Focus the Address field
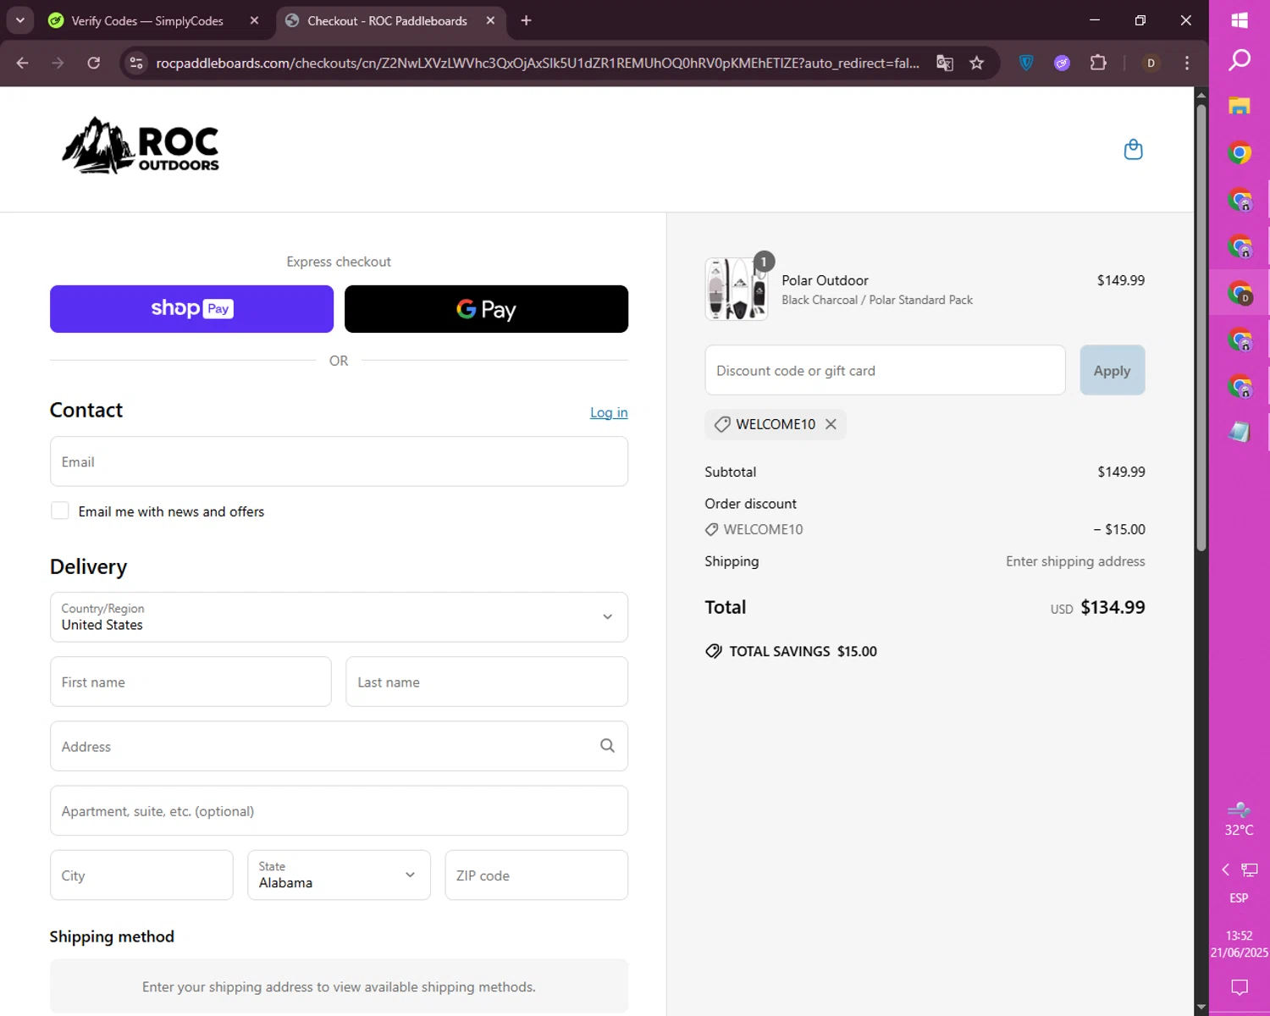1270x1016 pixels. click(339, 746)
